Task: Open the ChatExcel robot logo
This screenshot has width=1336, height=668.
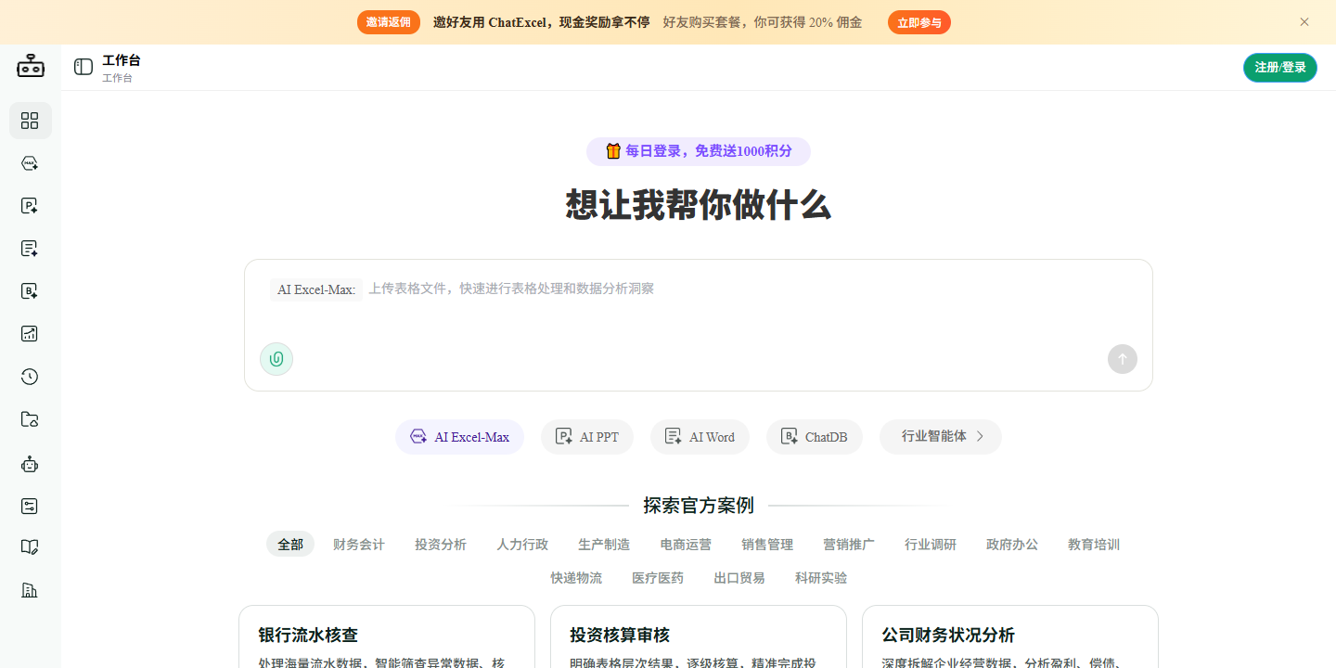Action: click(x=31, y=67)
